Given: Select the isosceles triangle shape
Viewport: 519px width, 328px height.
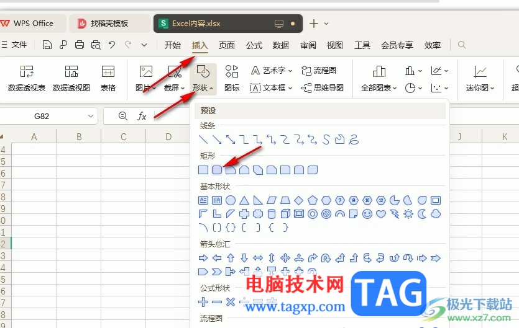Looking at the screenshot, I should (x=244, y=200).
